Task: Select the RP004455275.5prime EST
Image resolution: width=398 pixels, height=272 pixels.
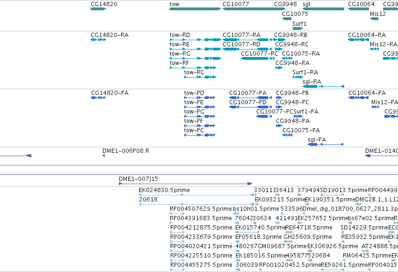Action: [x=177, y=270]
